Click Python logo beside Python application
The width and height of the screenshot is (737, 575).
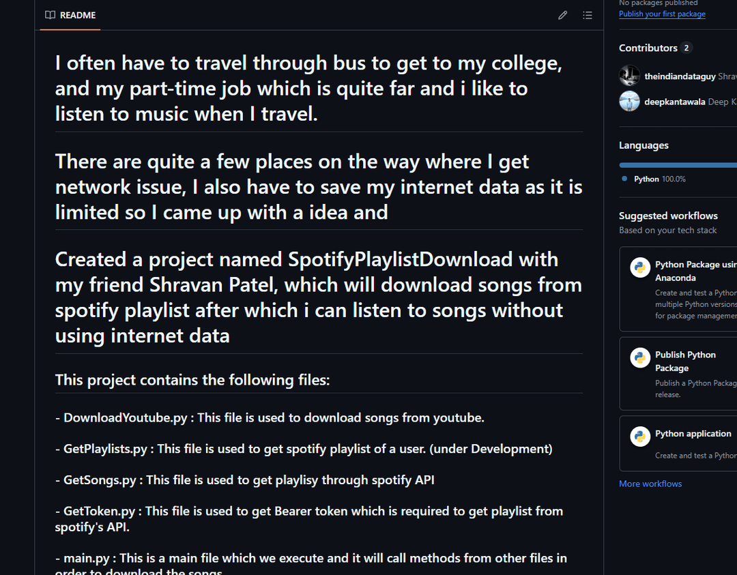pos(640,437)
